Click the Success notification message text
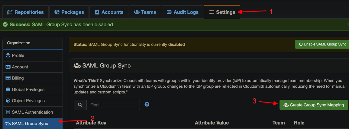The image size is (349, 129). 62,24
